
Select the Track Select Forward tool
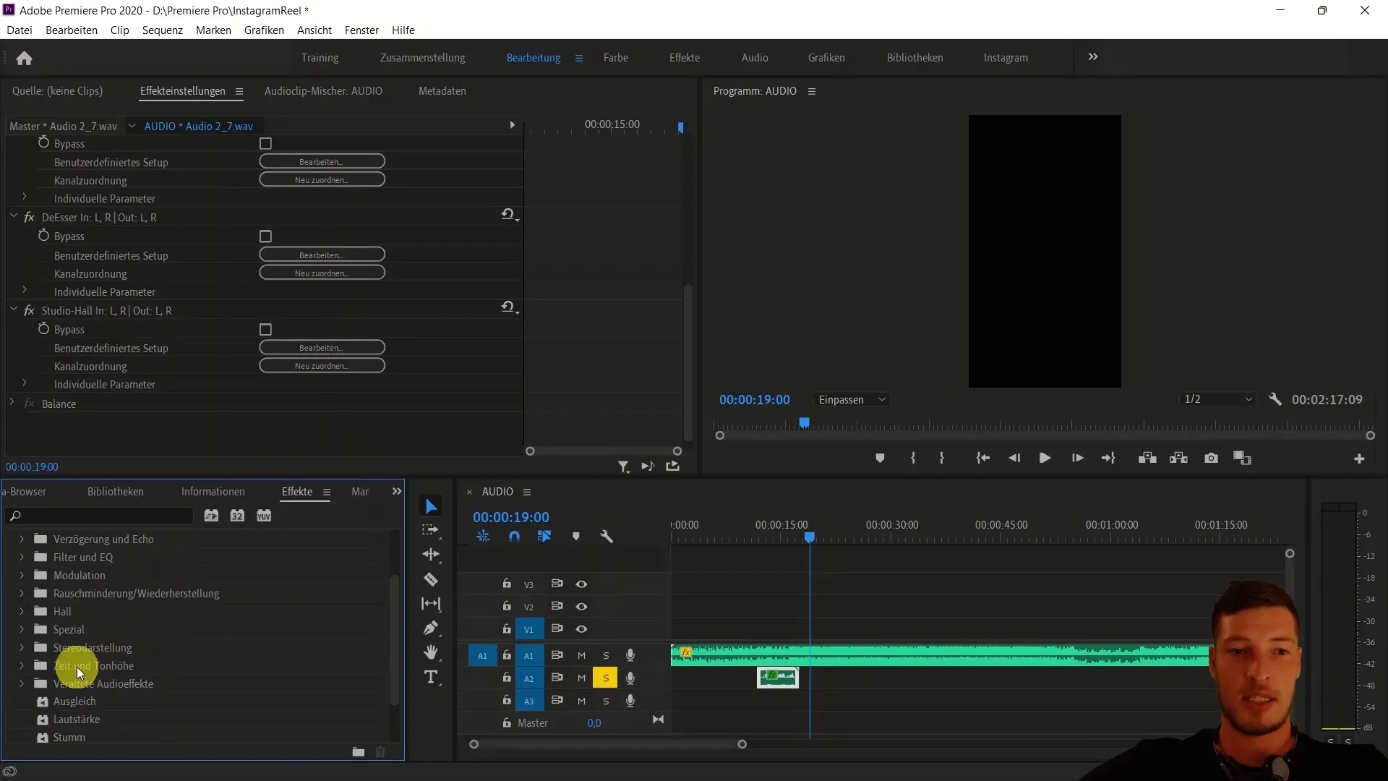[x=432, y=532]
